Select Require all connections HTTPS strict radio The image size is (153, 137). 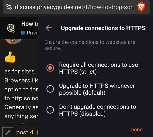click(50, 68)
